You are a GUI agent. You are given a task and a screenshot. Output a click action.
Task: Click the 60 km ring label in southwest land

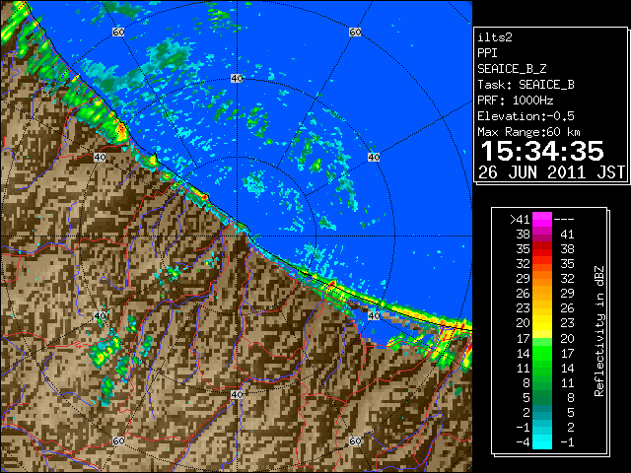118,441
